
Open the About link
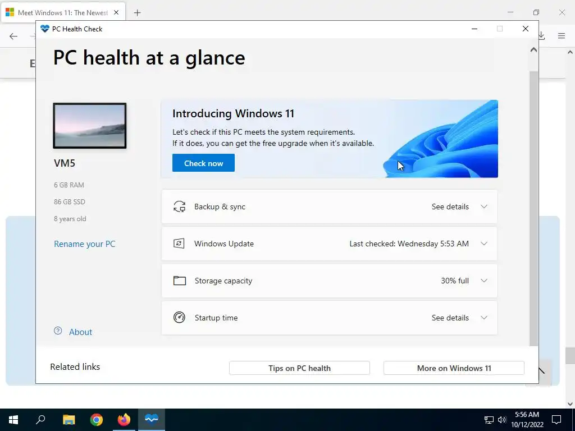pos(80,332)
